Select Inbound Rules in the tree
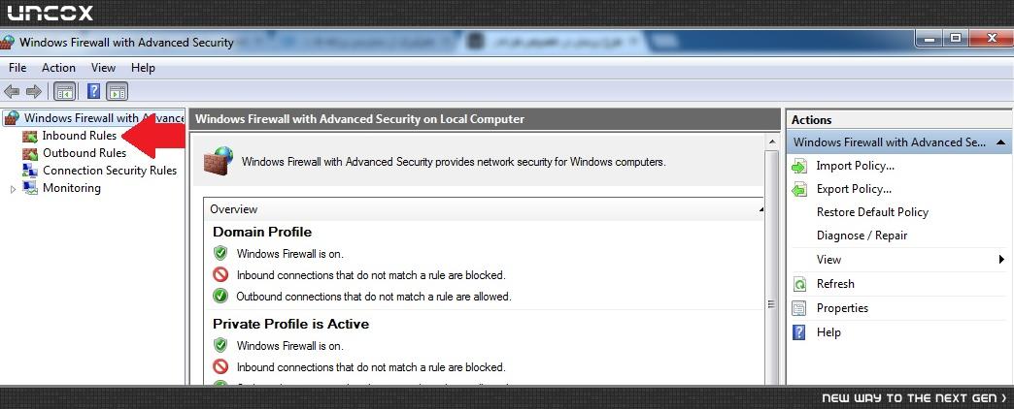This screenshot has height=409, width=1014. (x=79, y=136)
